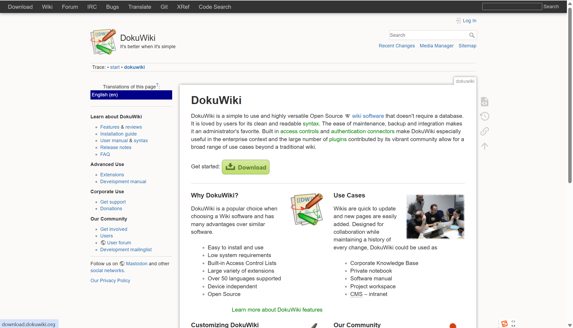The image size is (573, 328).
Task: Click the Show pagesource icon
Action: 484,102
